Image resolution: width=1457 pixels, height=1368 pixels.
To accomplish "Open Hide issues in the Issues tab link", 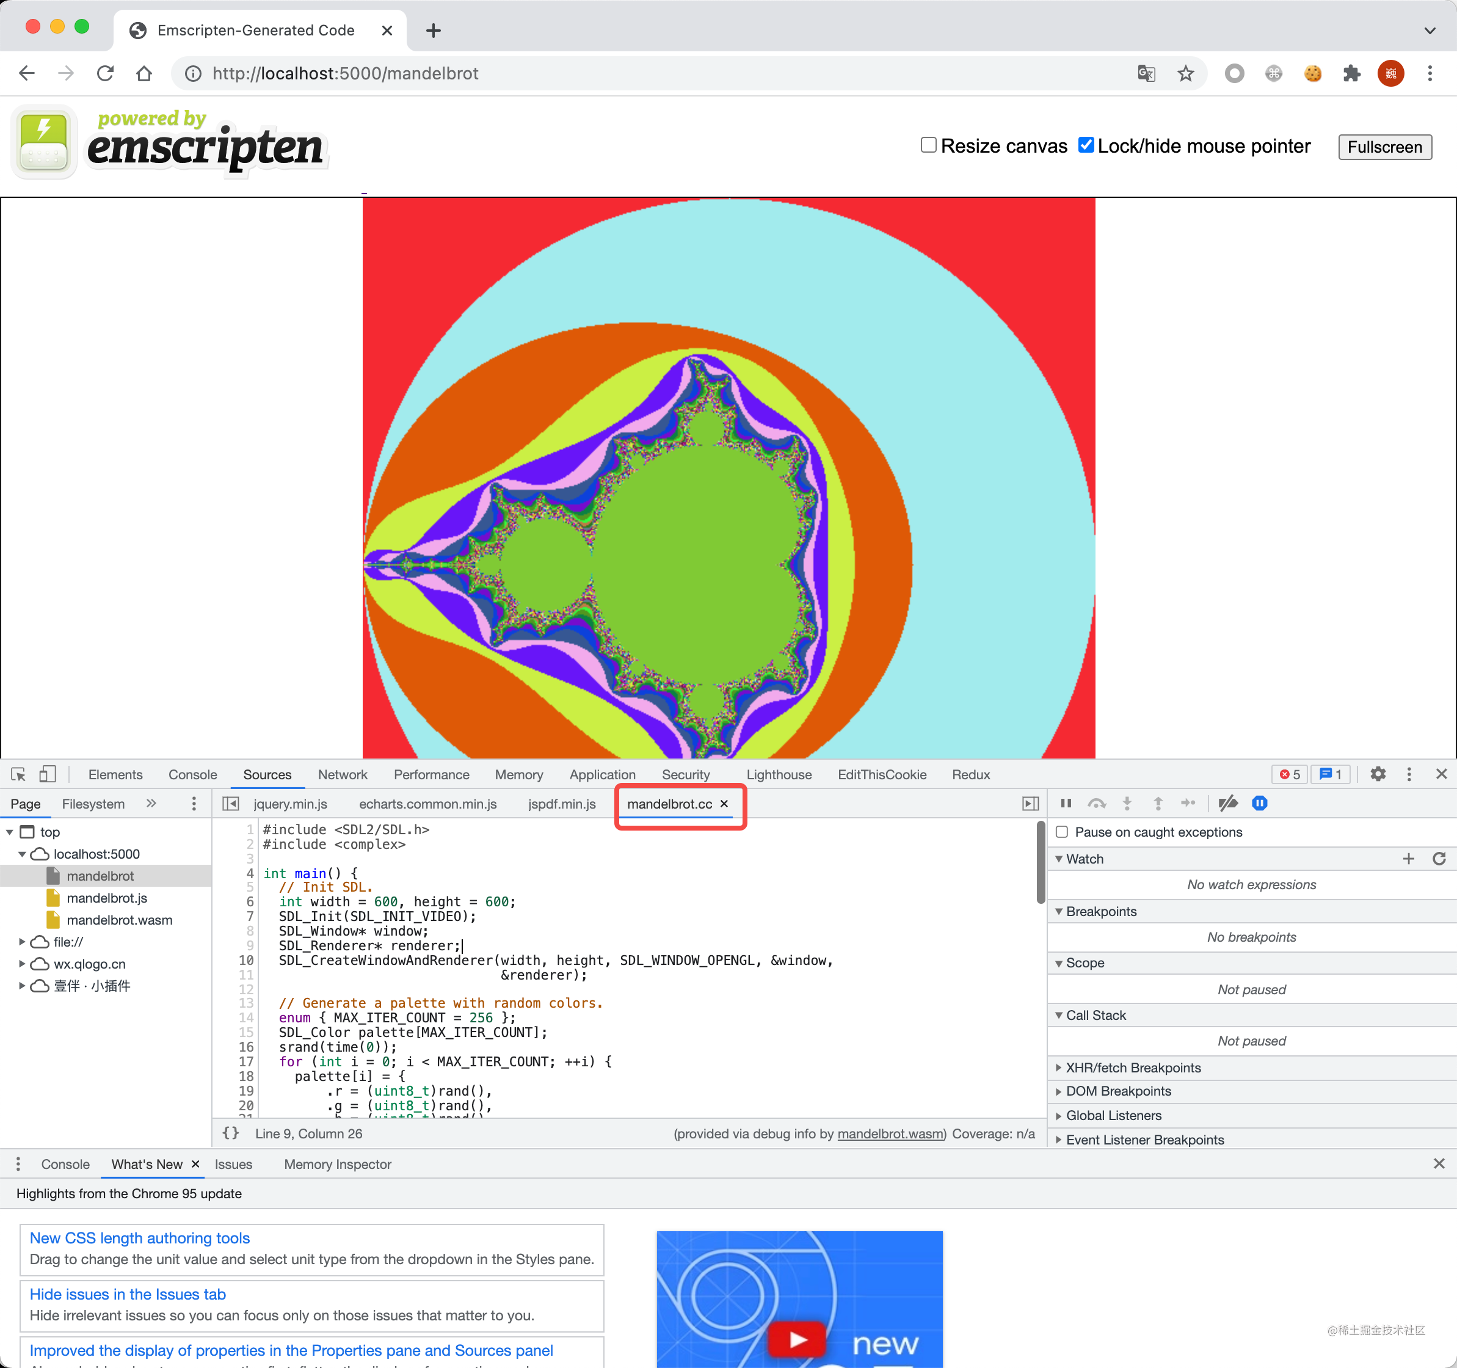I will [x=128, y=1294].
